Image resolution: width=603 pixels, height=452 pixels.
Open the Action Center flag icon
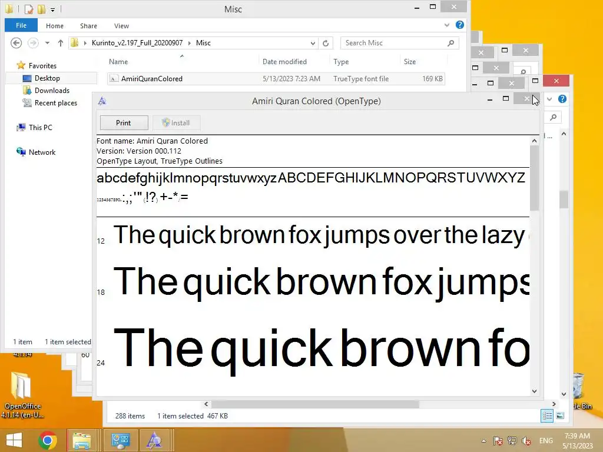[498, 441]
